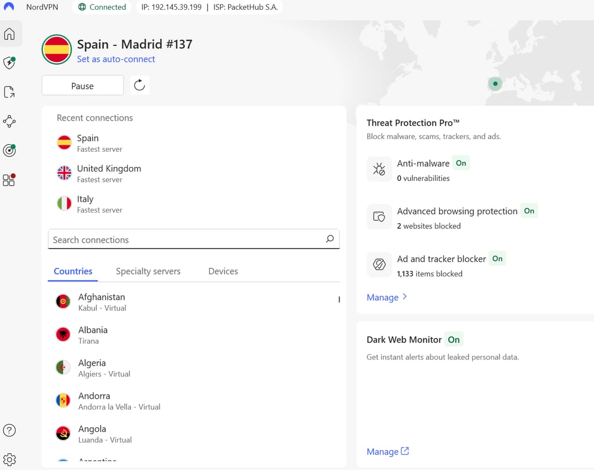This screenshot has height=470, width=594.
Task: Connect to recent Spain Fastest server
Action: click(x=194, y=143)
